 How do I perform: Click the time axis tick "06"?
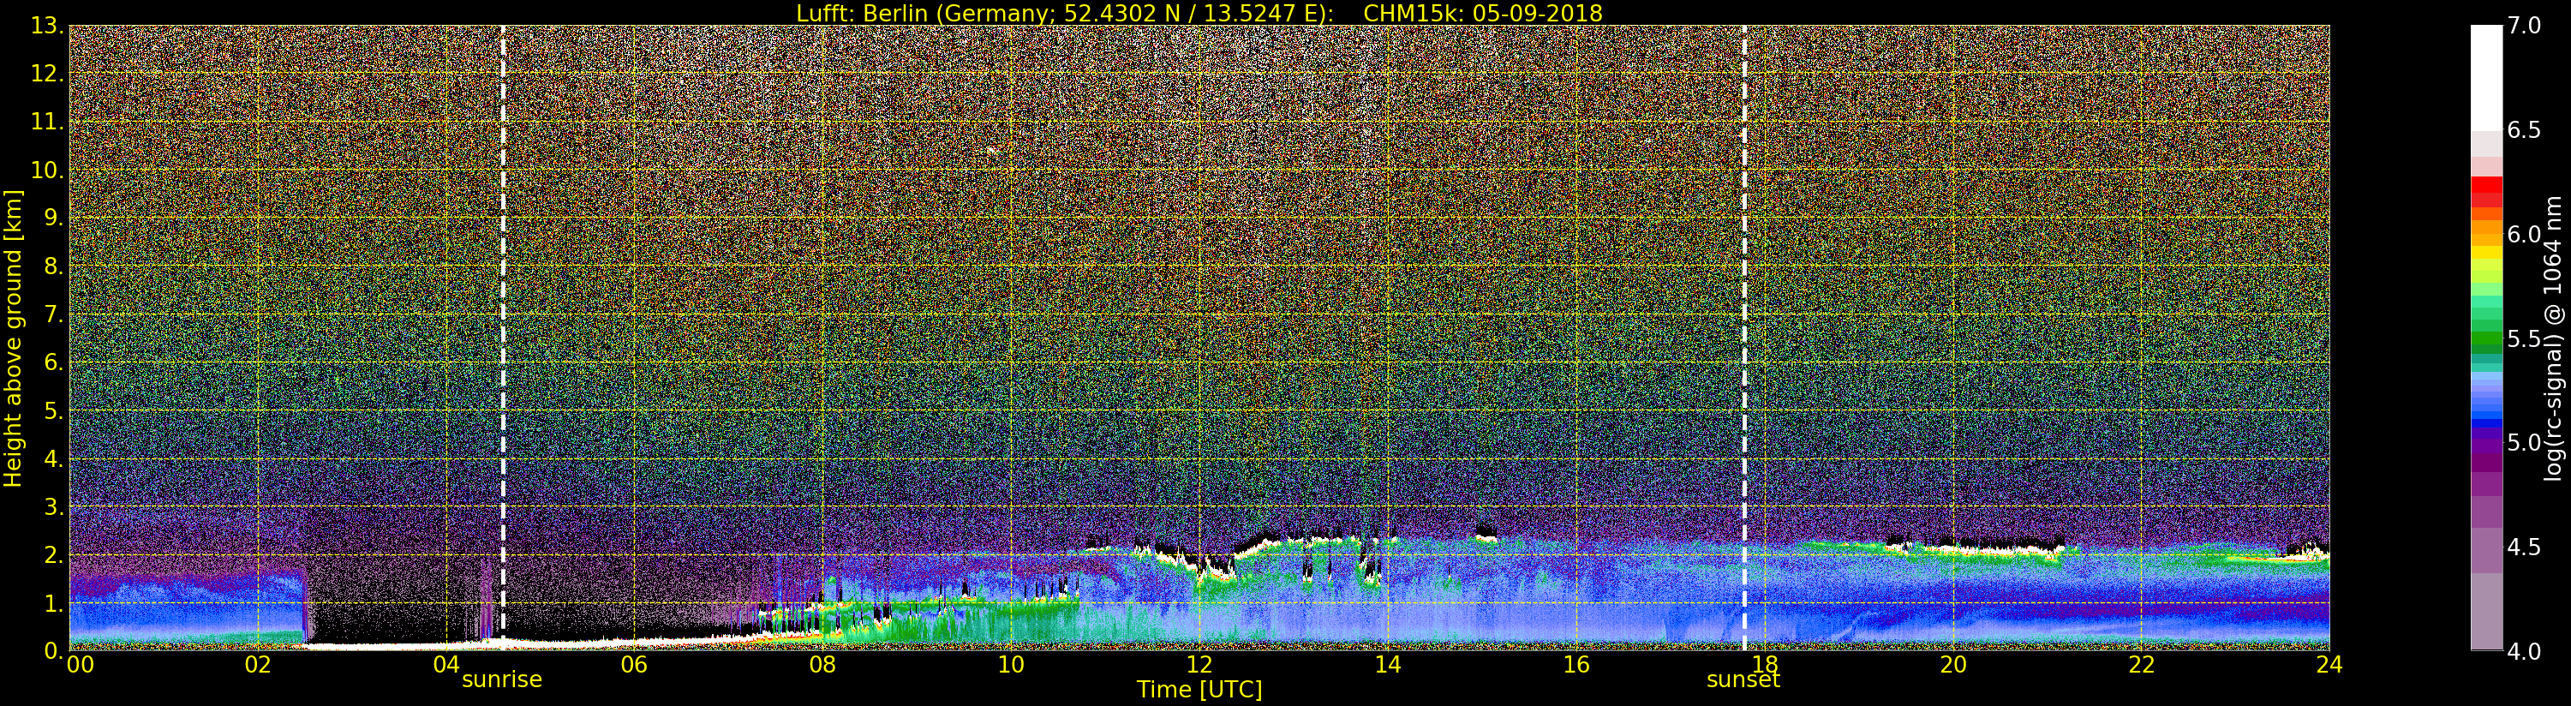click(634, 664)
